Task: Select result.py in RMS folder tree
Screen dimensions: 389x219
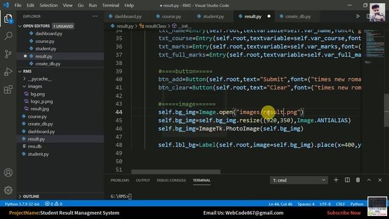Action: pos(36,139)
